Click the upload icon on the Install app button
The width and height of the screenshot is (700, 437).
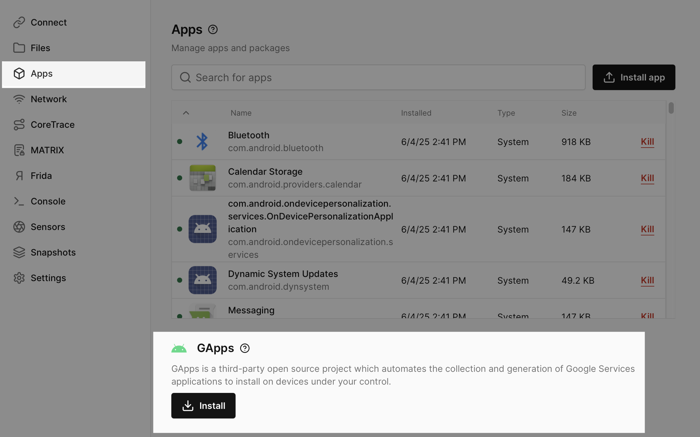(609, 77)
